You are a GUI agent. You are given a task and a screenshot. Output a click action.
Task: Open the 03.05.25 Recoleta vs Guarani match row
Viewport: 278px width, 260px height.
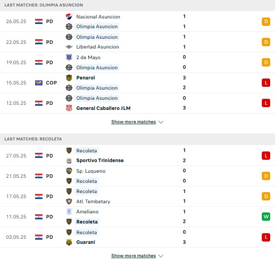coord(138,237)
